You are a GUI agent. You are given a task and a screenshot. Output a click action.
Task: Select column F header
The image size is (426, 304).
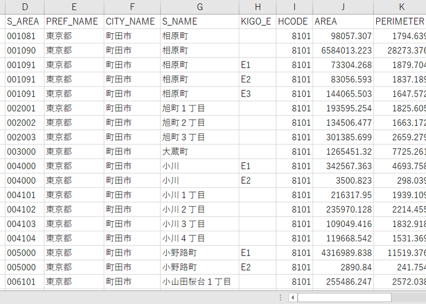(x=132, y=7)
